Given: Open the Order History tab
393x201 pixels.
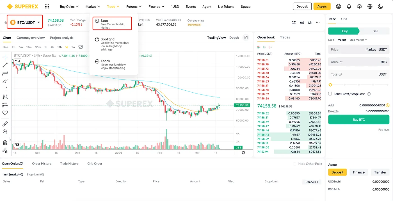Looking at the screenshot, I should [42, 163].
